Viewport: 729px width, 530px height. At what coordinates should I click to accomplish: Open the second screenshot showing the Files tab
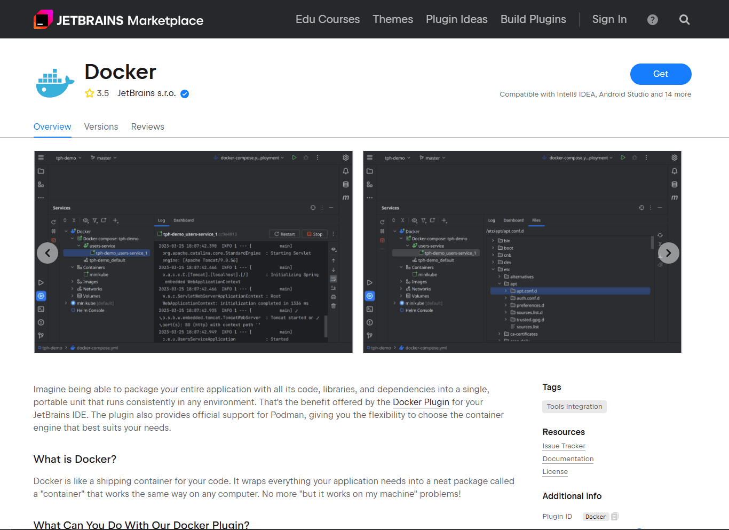pyautogui.click(x=522, y=252)
